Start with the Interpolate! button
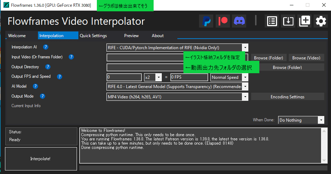The image size is (331, 174). point(41,159)
